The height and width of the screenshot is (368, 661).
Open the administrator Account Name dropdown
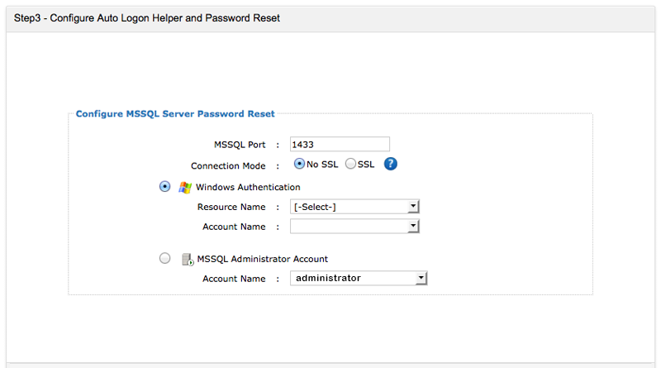click(x=359, y=279)
